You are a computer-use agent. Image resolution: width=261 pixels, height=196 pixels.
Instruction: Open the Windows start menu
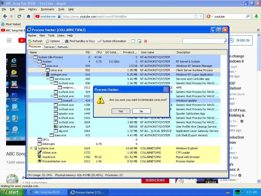click(x=12, y=192)
